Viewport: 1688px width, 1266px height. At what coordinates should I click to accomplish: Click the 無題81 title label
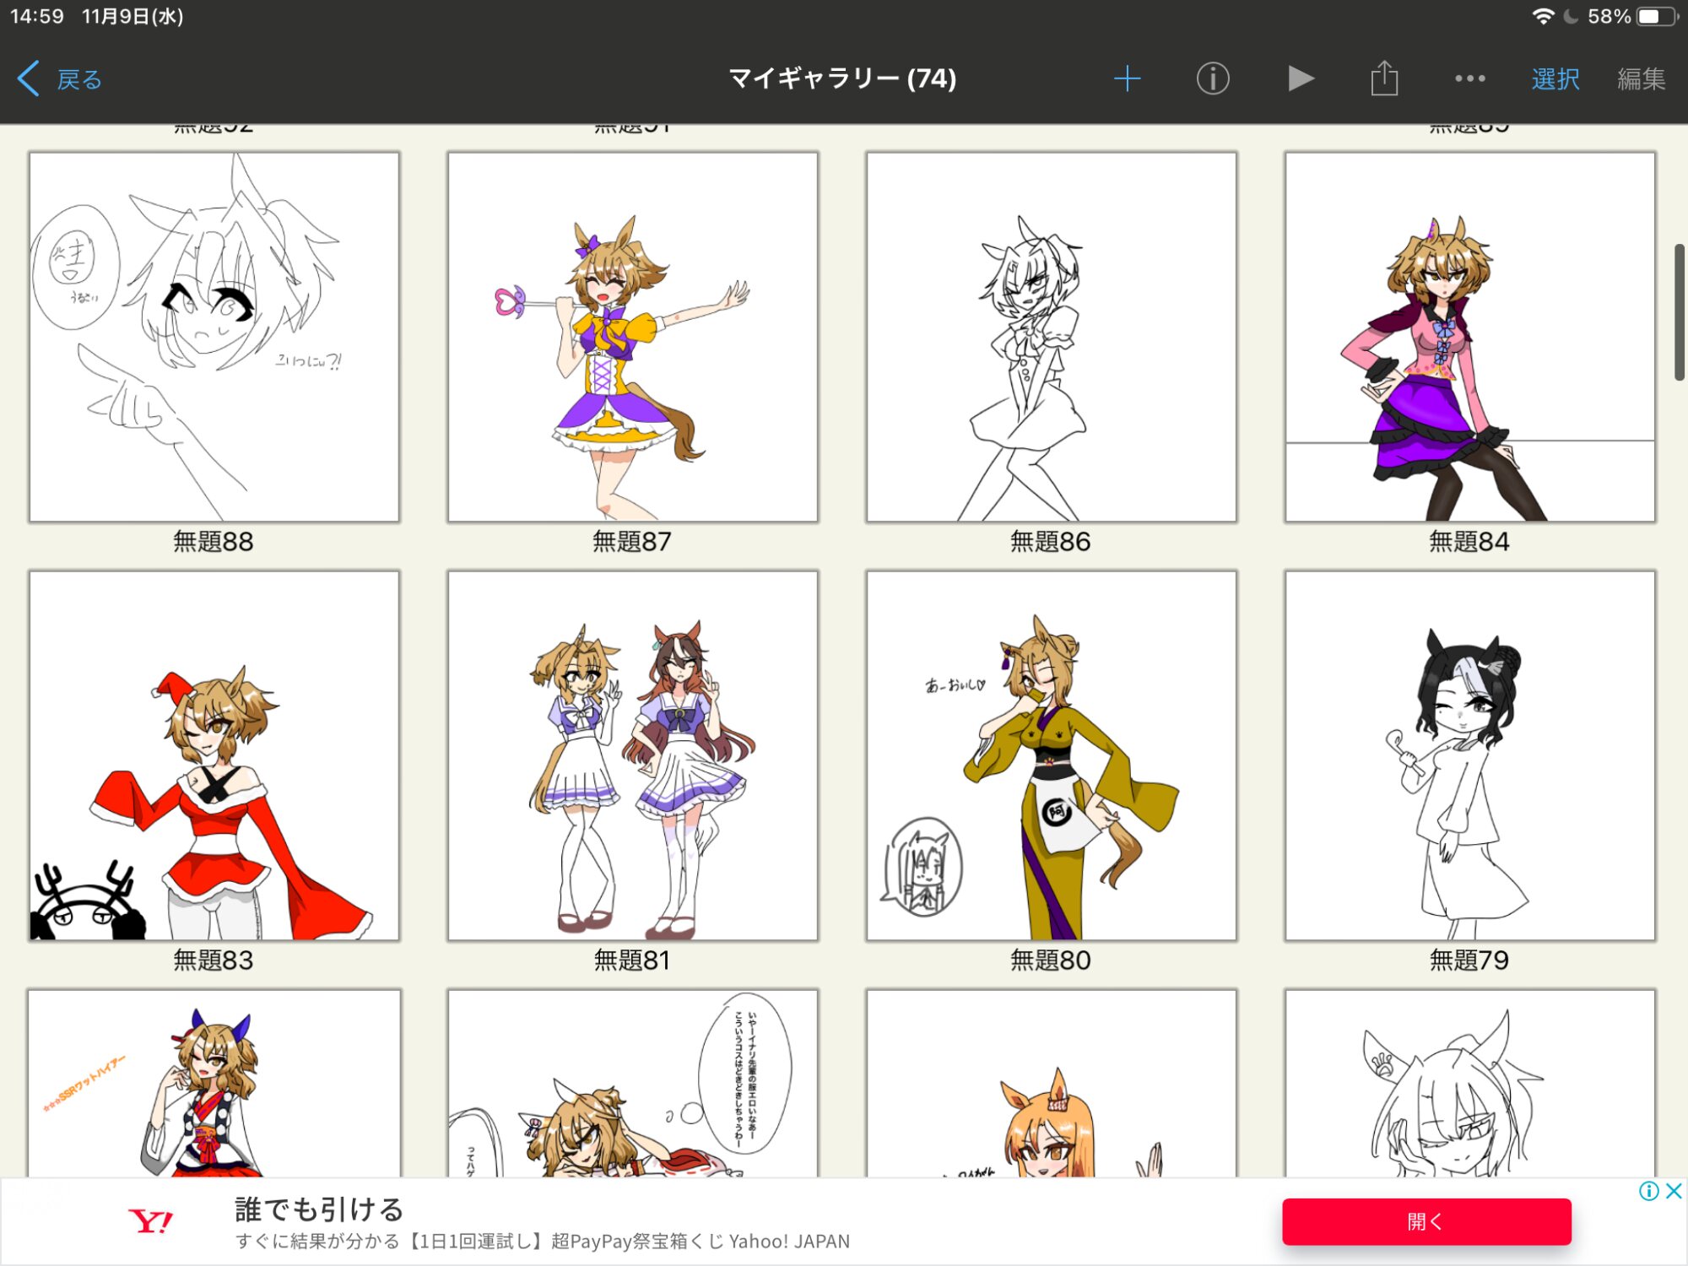[x=632, y=960]
